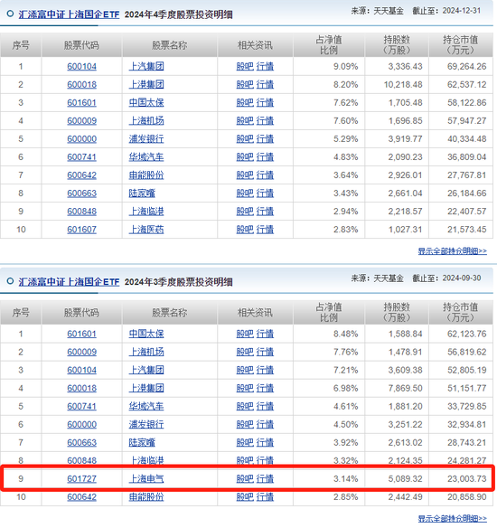Open 浦发银行 stock name in Q3 table
The image size is (497, 528).
(x=146, y=425)
